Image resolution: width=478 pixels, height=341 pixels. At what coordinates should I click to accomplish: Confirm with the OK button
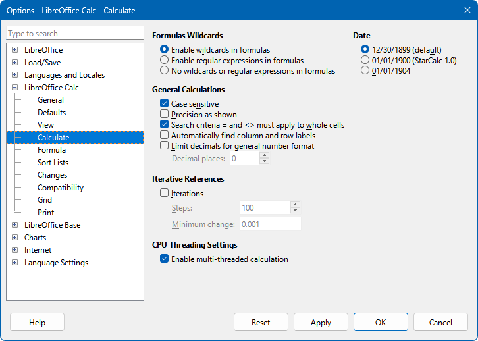[x=381, y=322]
